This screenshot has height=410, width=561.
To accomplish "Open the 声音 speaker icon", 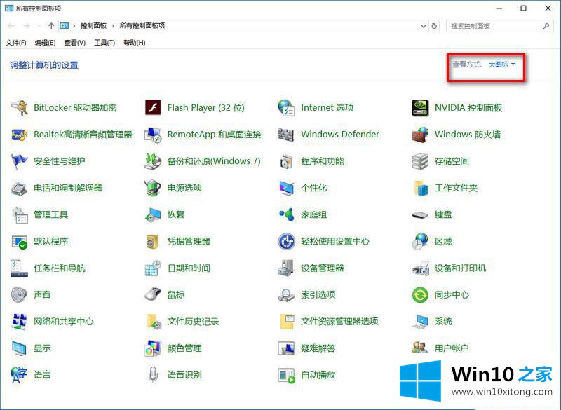I will pos(20,294).
